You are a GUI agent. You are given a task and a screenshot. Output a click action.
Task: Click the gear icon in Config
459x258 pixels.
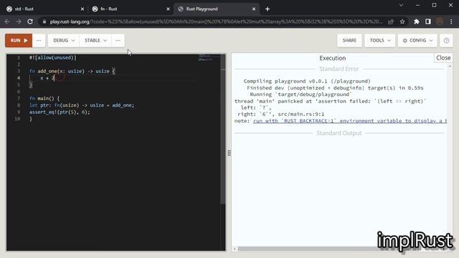404,41
